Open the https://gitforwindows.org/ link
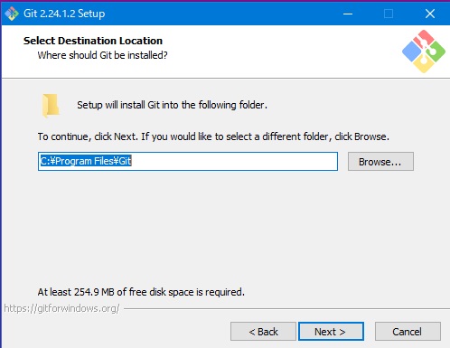450x348 pixels. tap(61, 308)
